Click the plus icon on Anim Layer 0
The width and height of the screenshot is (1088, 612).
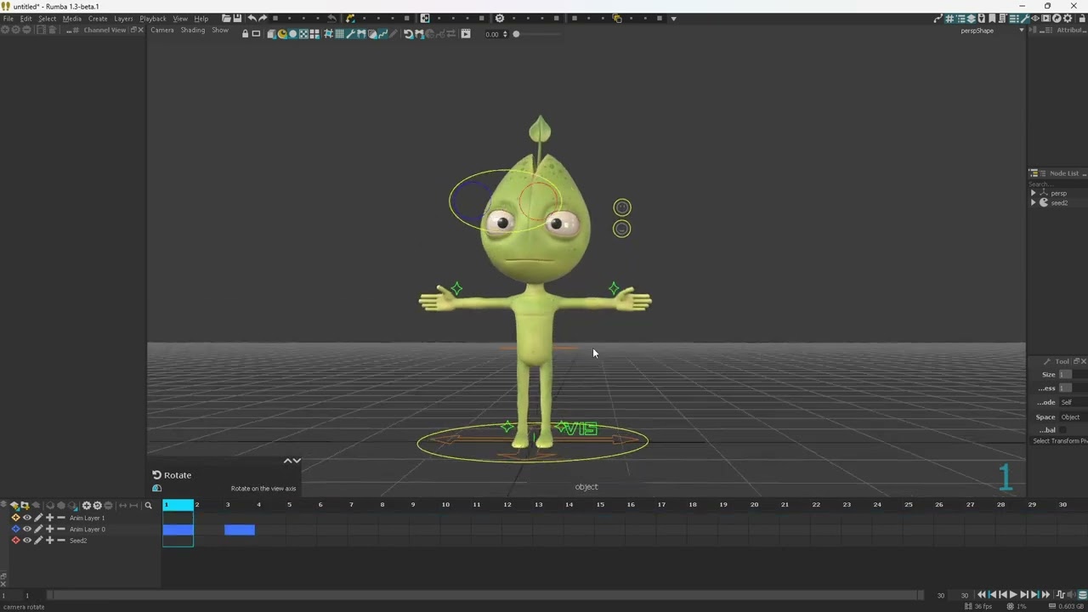(x=49, y=529)
